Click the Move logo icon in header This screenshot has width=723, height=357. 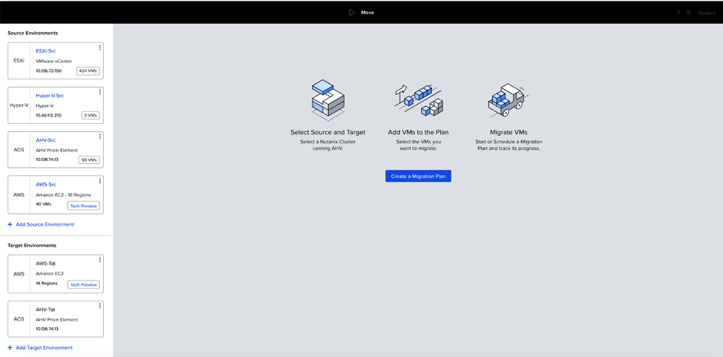pos(352,13)
